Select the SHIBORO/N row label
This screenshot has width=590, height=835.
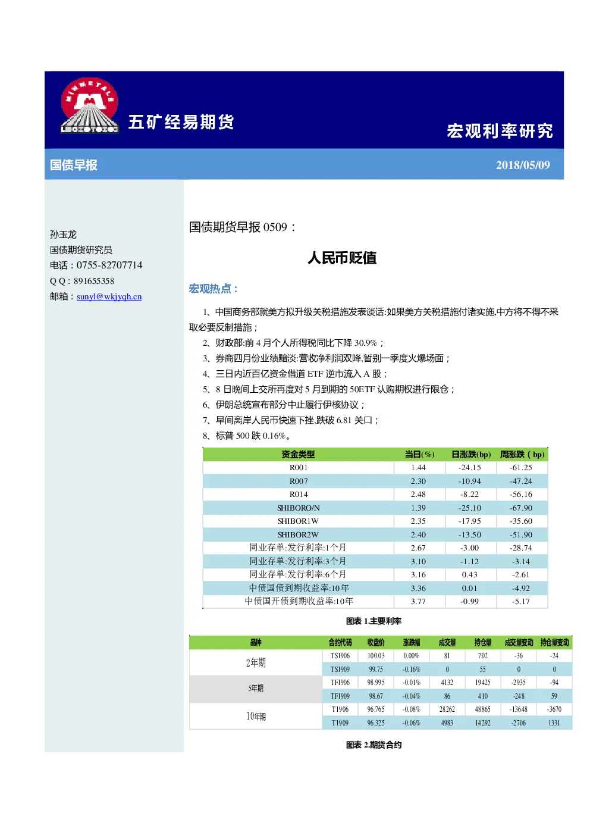pos(299,508)
